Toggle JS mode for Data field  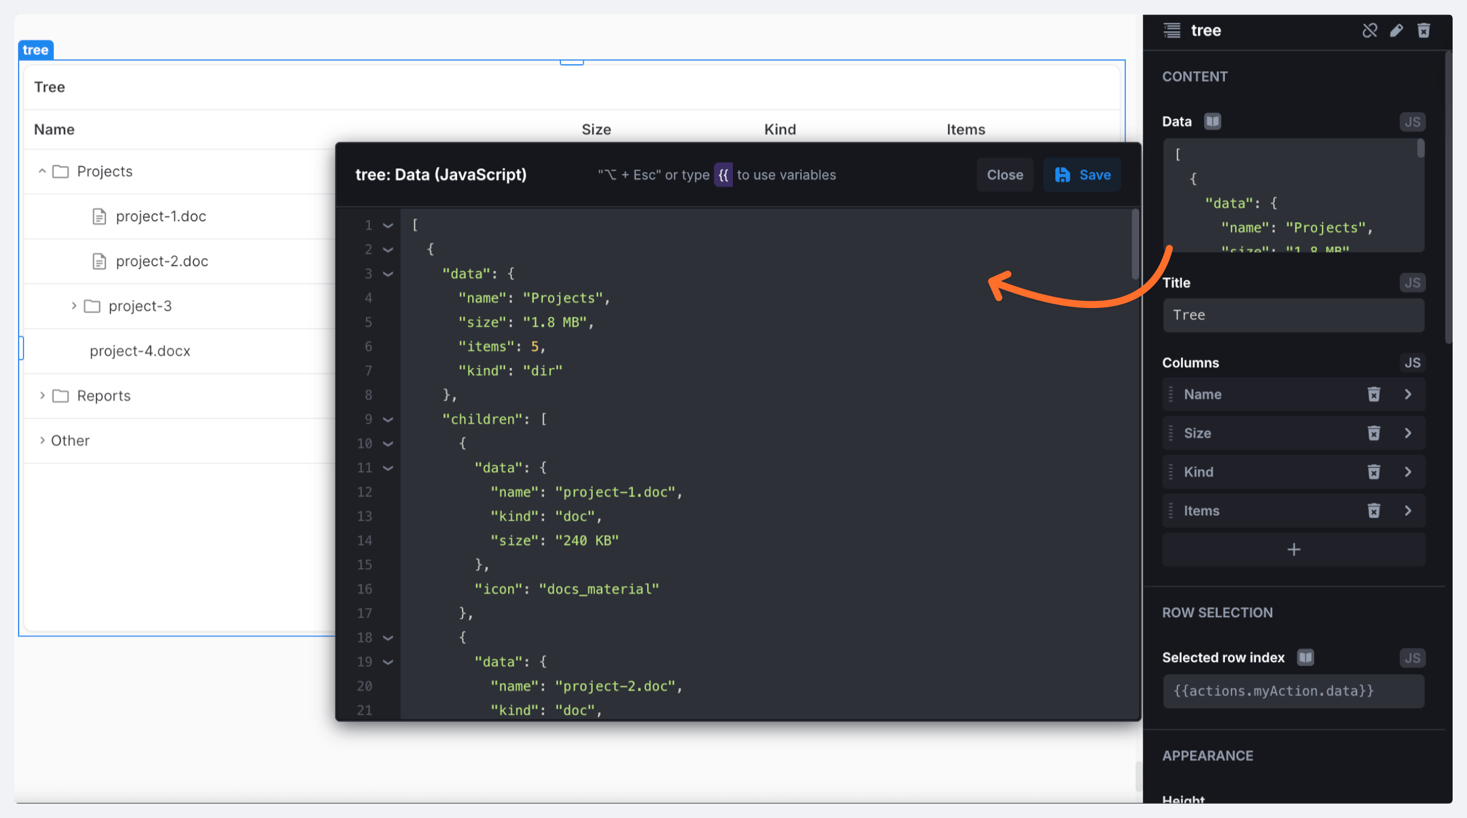click(x=1412, y=122)
